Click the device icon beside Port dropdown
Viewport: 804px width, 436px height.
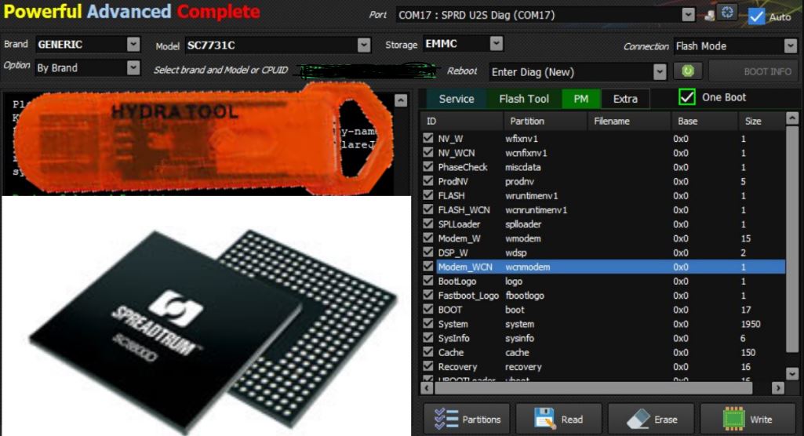point(709,16)
